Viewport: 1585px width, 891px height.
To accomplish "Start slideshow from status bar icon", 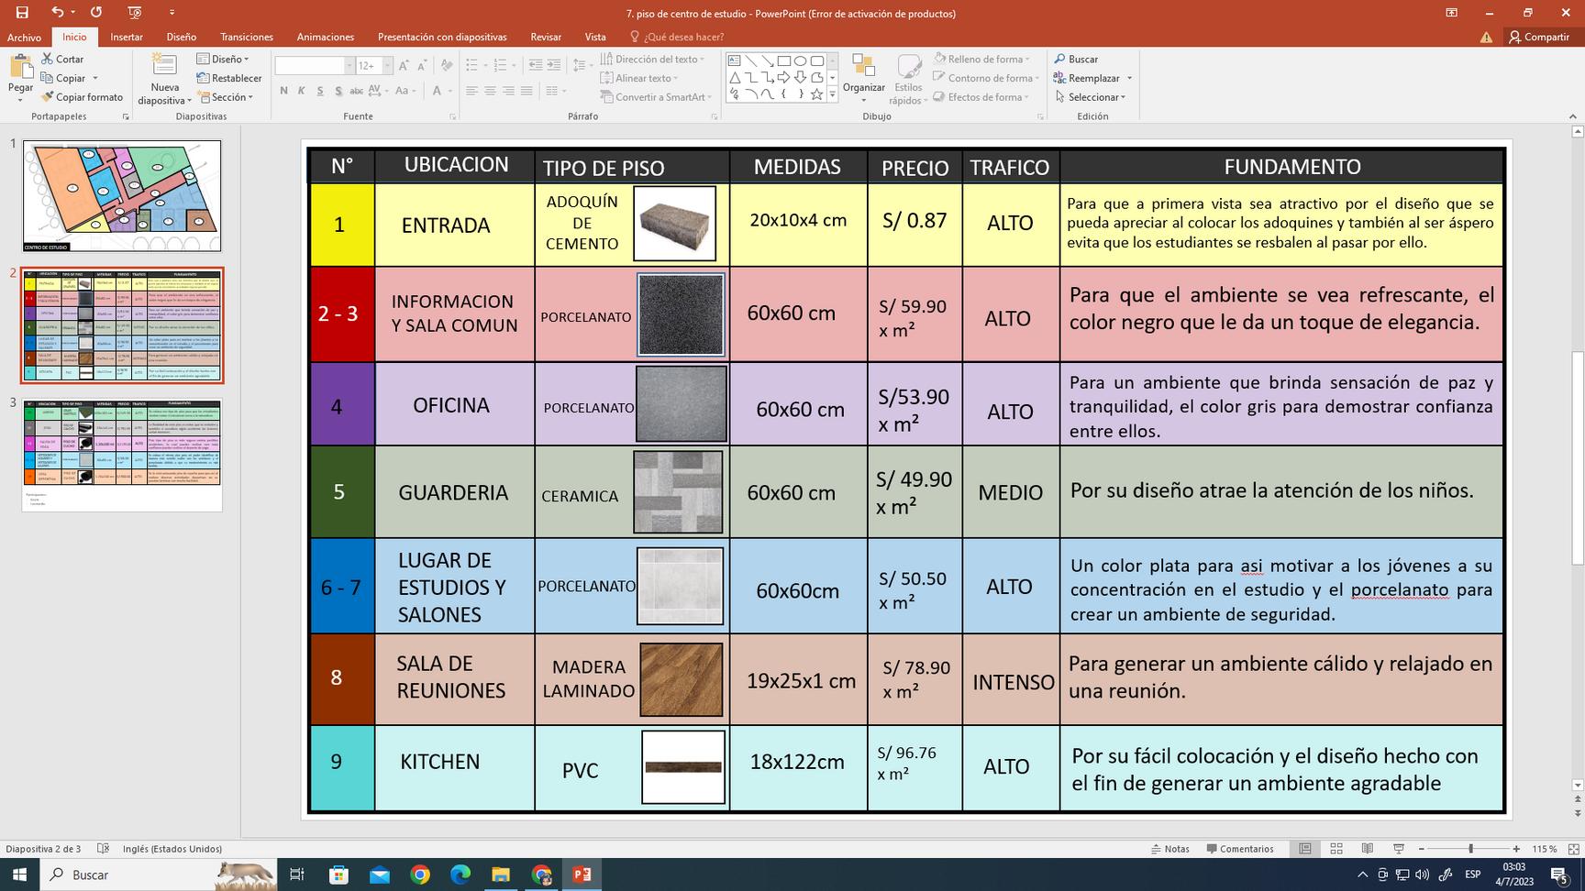I will tap(1399, 849).
